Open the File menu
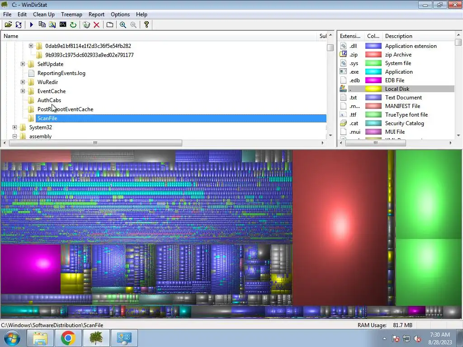This screenshot has width=463, height=347. pos(7,14)
